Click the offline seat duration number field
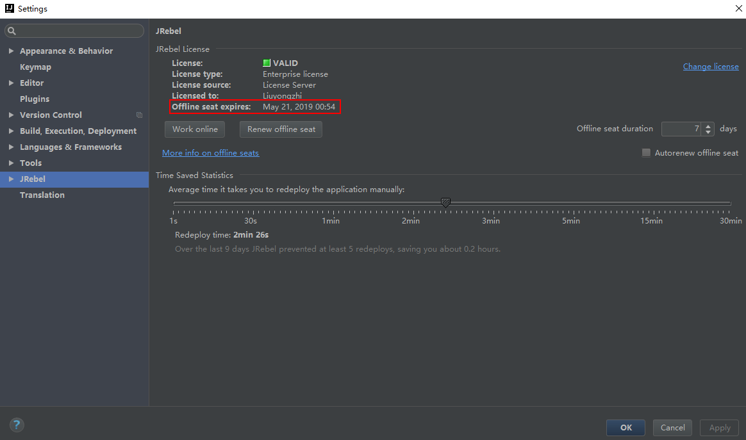The height and width of the screenshot is (440, 746). [681, 129]
